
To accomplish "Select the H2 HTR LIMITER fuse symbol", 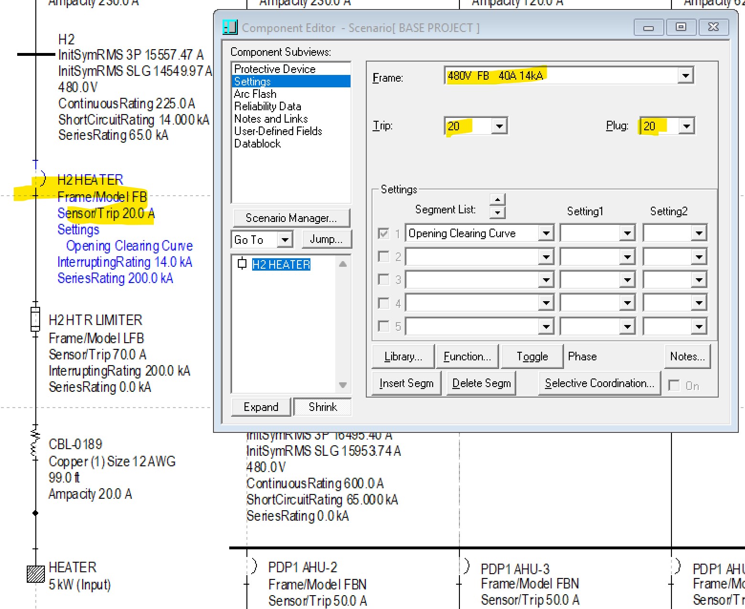I will pyautogui.click(x=35, y=319).
